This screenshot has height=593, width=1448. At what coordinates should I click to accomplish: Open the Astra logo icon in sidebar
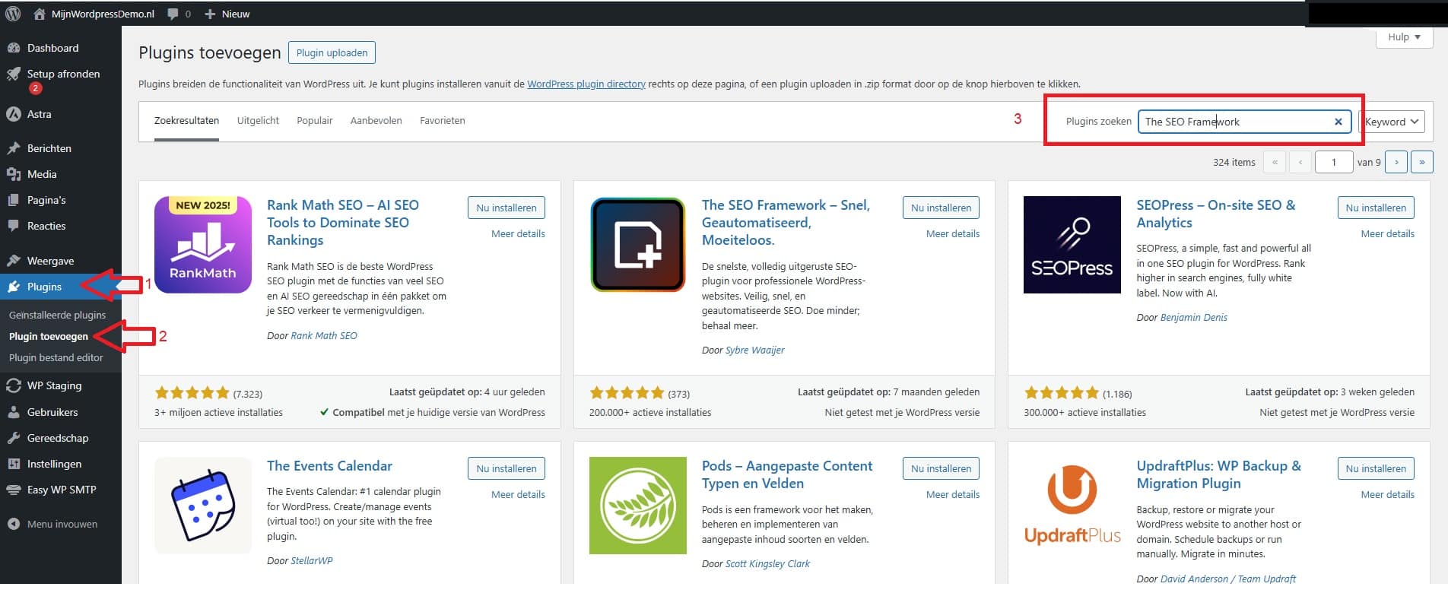13,114
